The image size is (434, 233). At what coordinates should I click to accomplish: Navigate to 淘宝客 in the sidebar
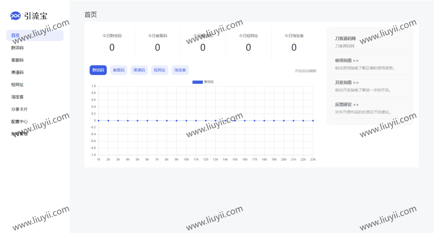pos(17,97)
